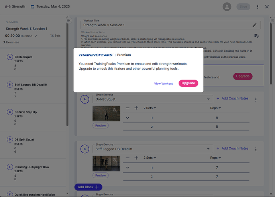
Task: Click the background Upgrade banner button
Action: click(x=243, y=76)
